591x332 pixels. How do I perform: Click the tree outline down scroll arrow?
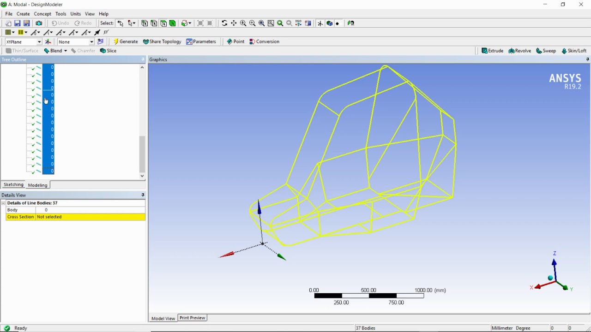pos(142,176)
